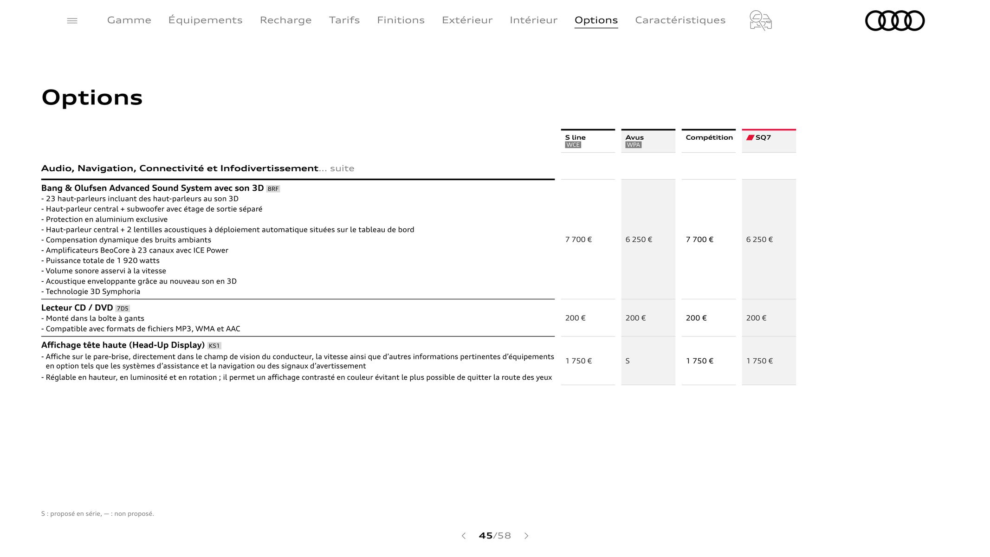This screenshot has height=557, width=990.
Task: Click Avus Head-Up Display 'S' value
Action: point(628,361)
